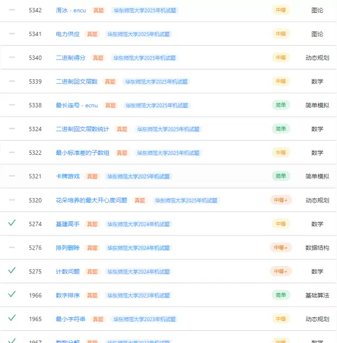Viewport: 337px width, 343px height.
Task: Click the 华东师范大学2024年机试题 tag beside 基建高手
Action: click(x=138, y=224)
